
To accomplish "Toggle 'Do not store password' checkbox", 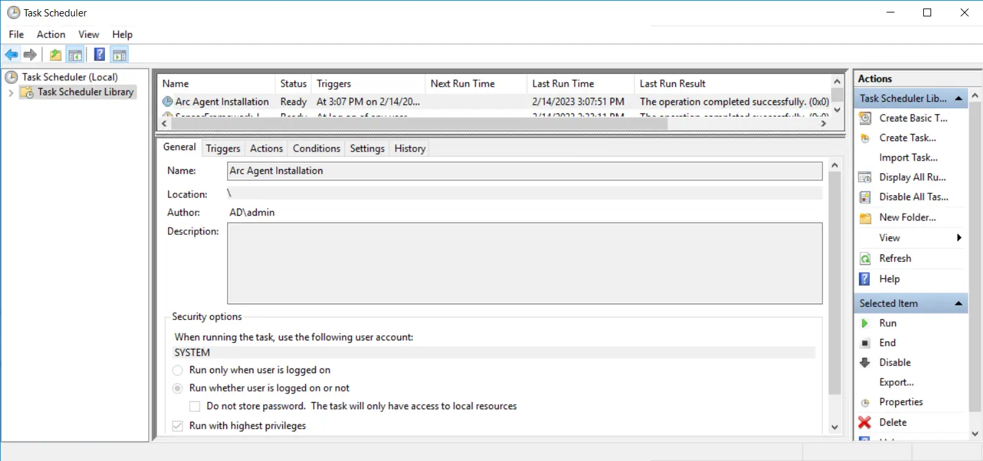I will click(194, 407).
